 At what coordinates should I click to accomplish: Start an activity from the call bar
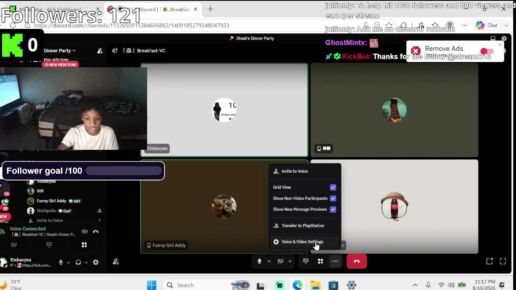320,261
